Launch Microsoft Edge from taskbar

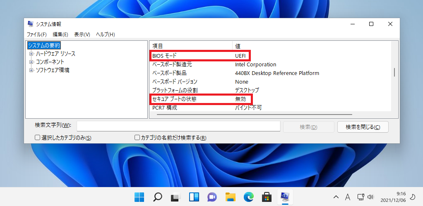pyautogui.click(x=248, y=197)
